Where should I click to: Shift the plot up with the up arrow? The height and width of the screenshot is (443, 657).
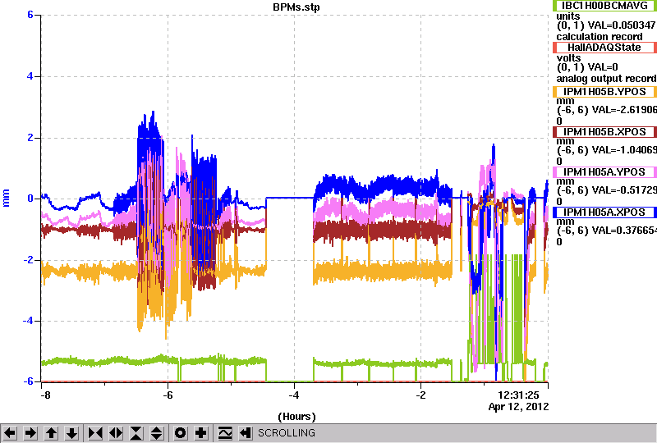pos(52,433)
